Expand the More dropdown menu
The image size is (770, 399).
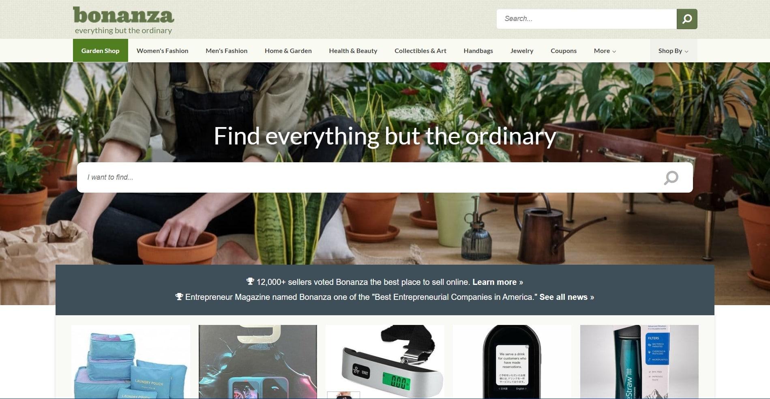(605, 51)
